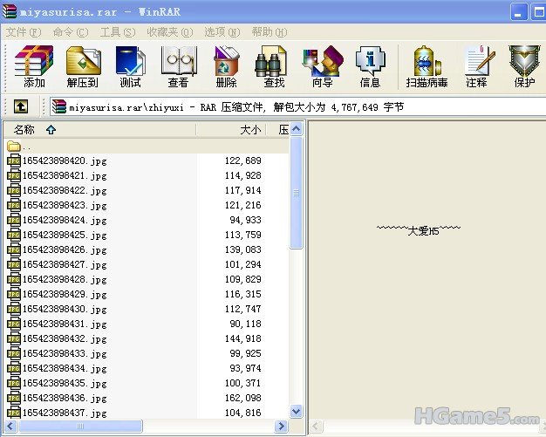Image resolution: width=546 pixels, height=437 pixels.
Task: Click the 保护 (Protect) toolbar icon
Action: click(524, 66)
